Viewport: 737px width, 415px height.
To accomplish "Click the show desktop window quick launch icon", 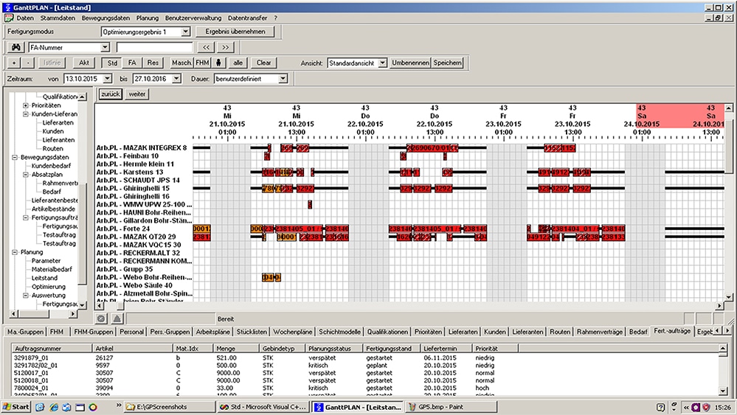I will tap(80, 407).
